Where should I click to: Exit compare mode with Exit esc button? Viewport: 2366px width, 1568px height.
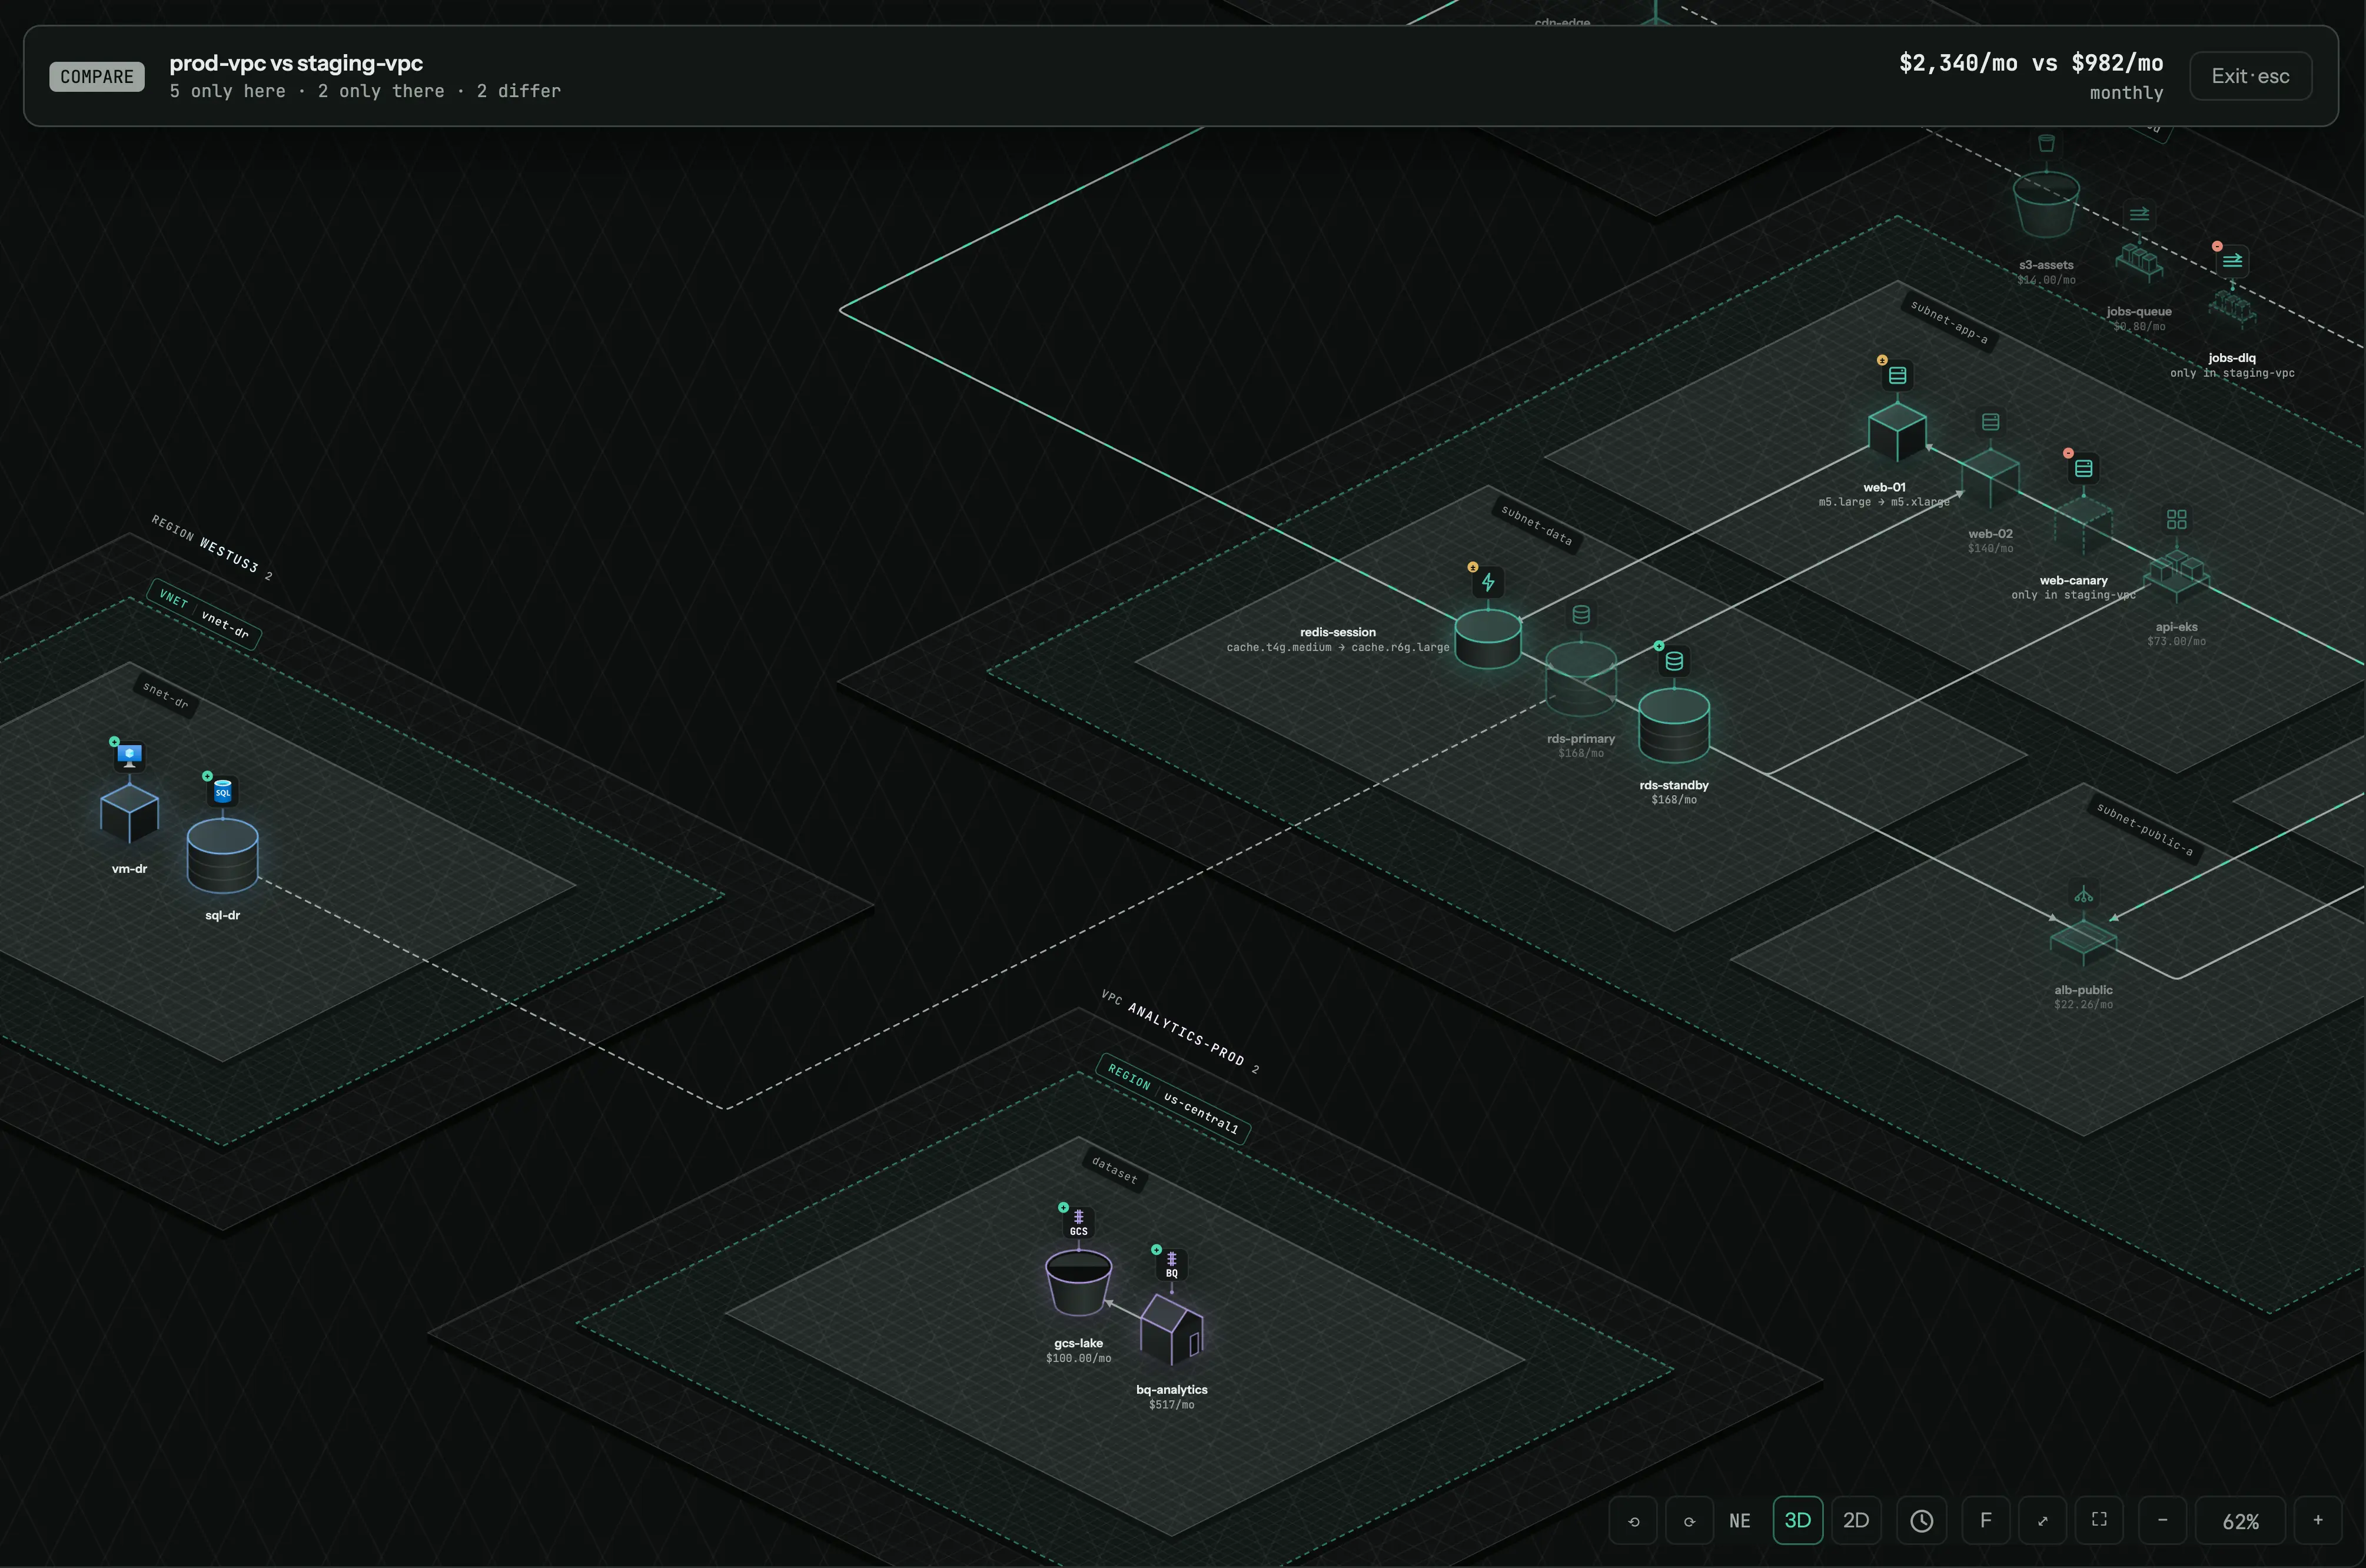(x=2250, y=76)
